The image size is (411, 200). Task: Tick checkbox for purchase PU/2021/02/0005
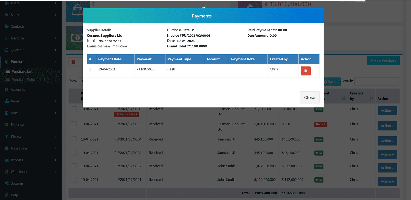[x=73, y=124]
